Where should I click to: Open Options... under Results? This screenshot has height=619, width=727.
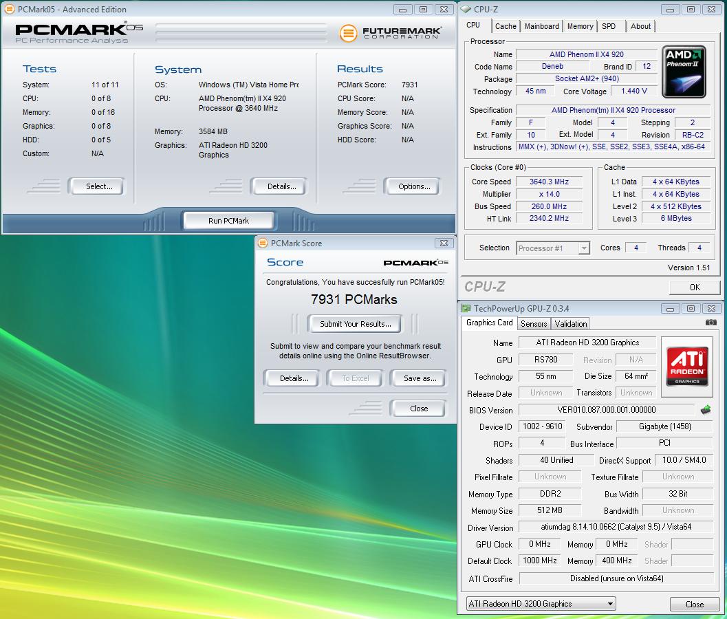point(412,186)
